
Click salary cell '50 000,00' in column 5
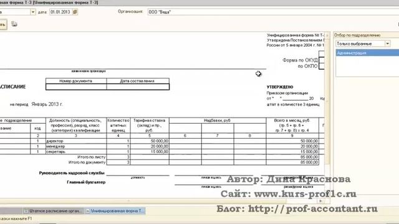(150, 141)
